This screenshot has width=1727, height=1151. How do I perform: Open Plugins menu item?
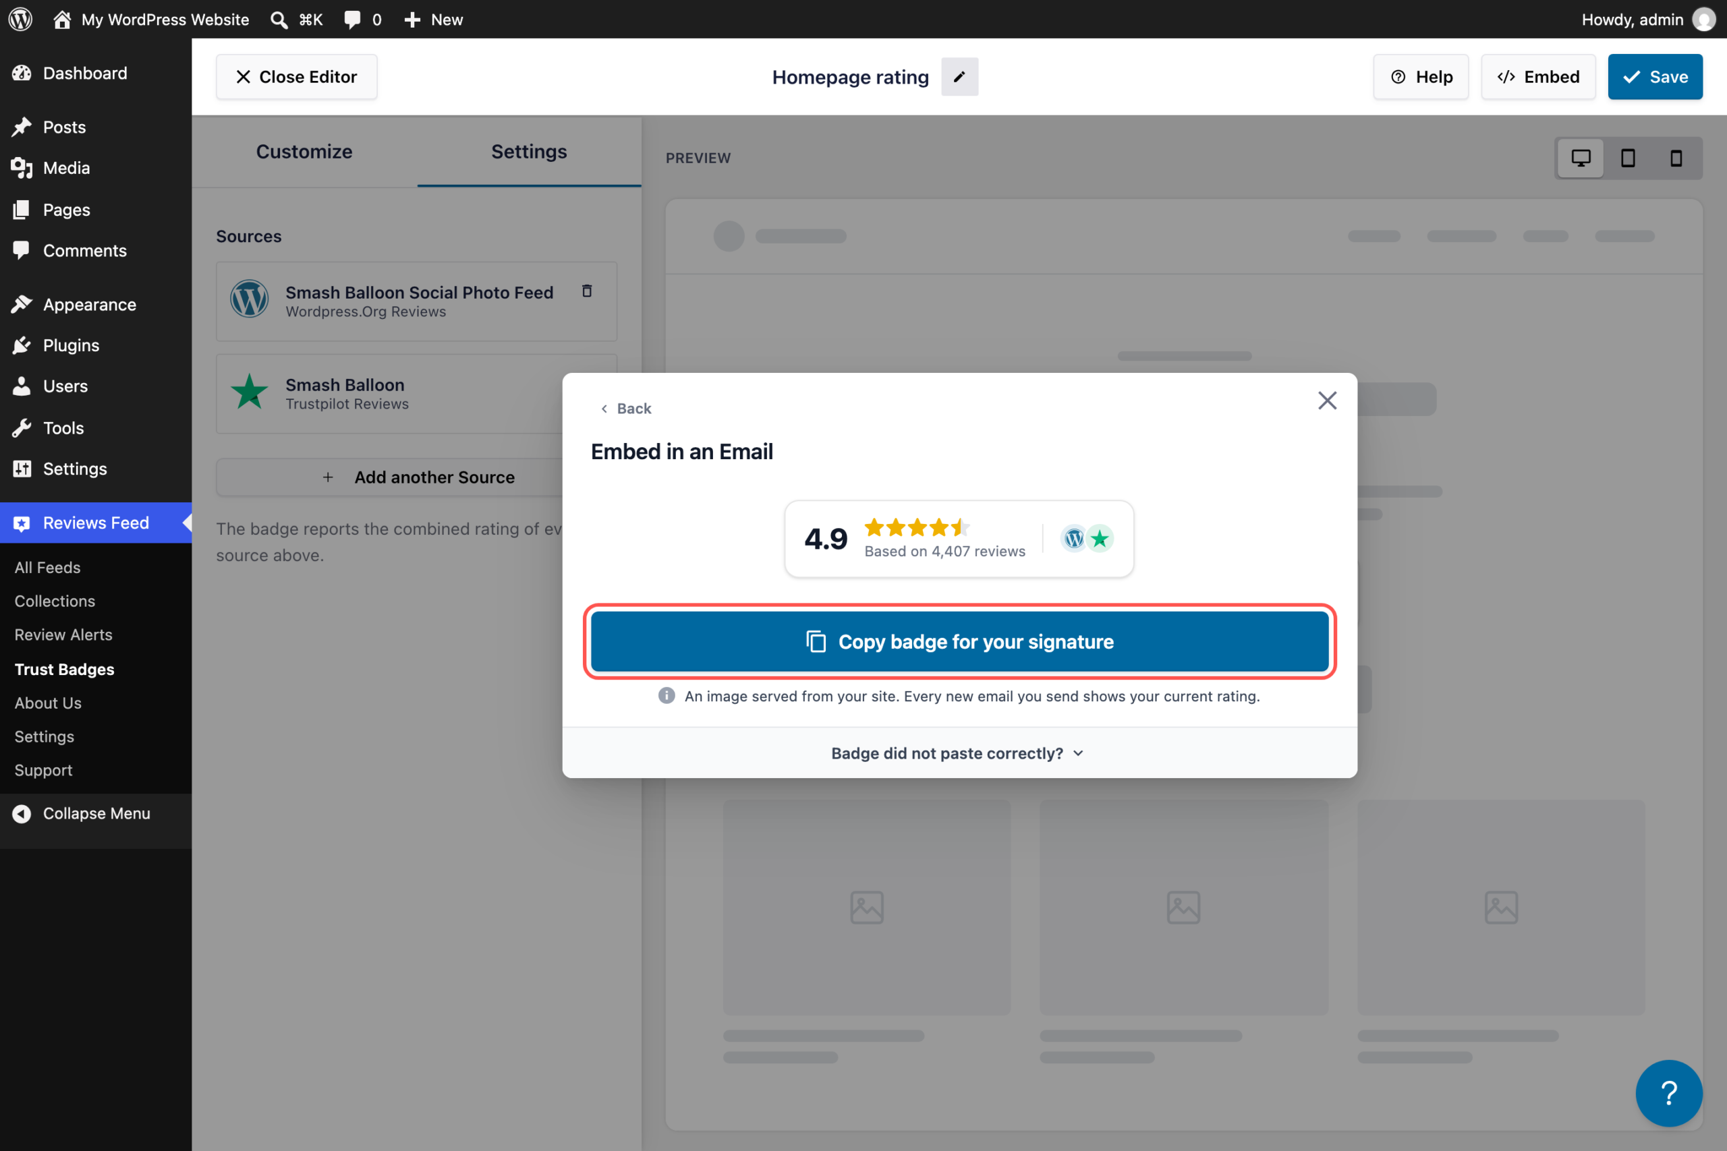(95, 345)
